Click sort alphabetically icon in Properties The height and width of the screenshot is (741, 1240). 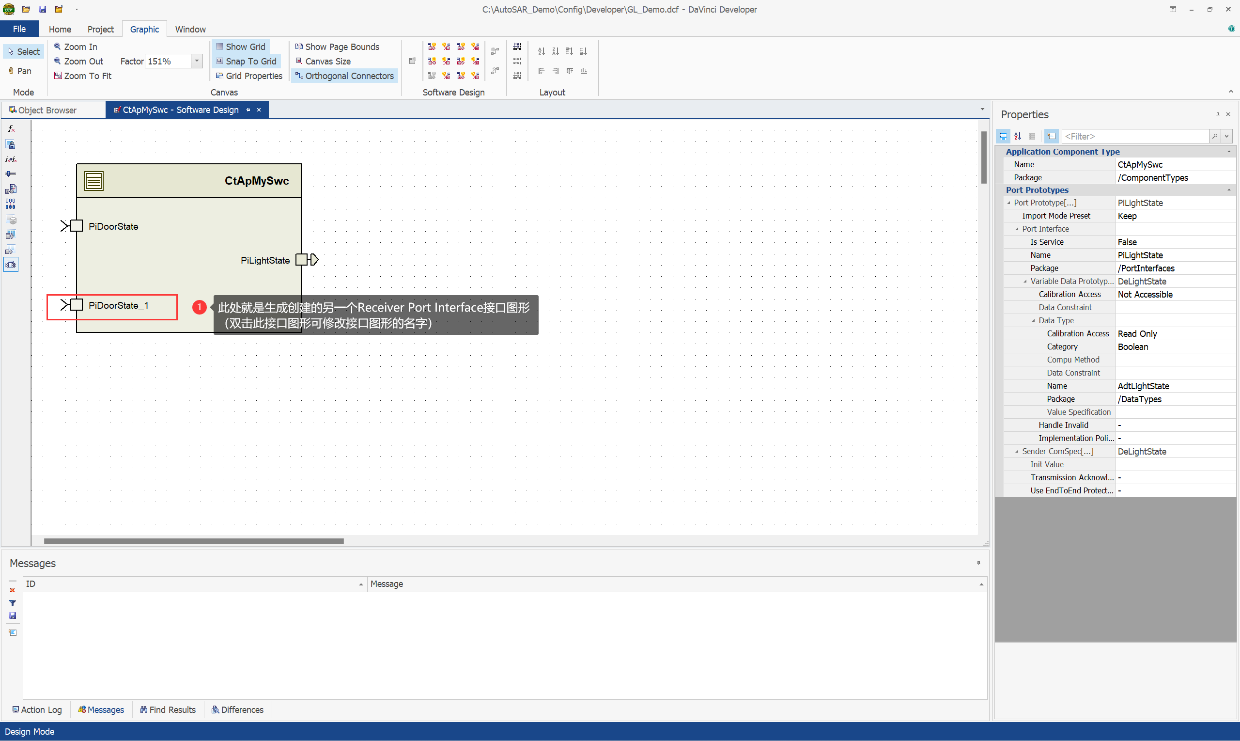click(1018, 136)
